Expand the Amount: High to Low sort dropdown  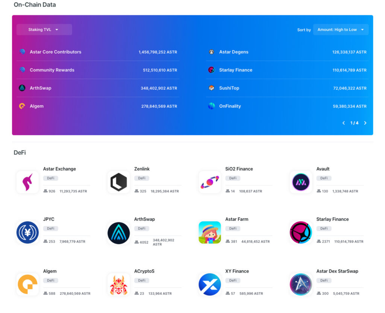341,30
